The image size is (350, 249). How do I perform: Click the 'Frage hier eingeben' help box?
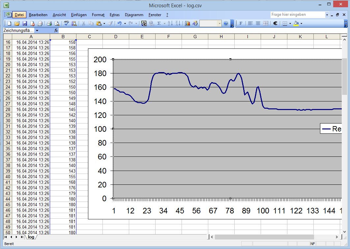(297, 15)
